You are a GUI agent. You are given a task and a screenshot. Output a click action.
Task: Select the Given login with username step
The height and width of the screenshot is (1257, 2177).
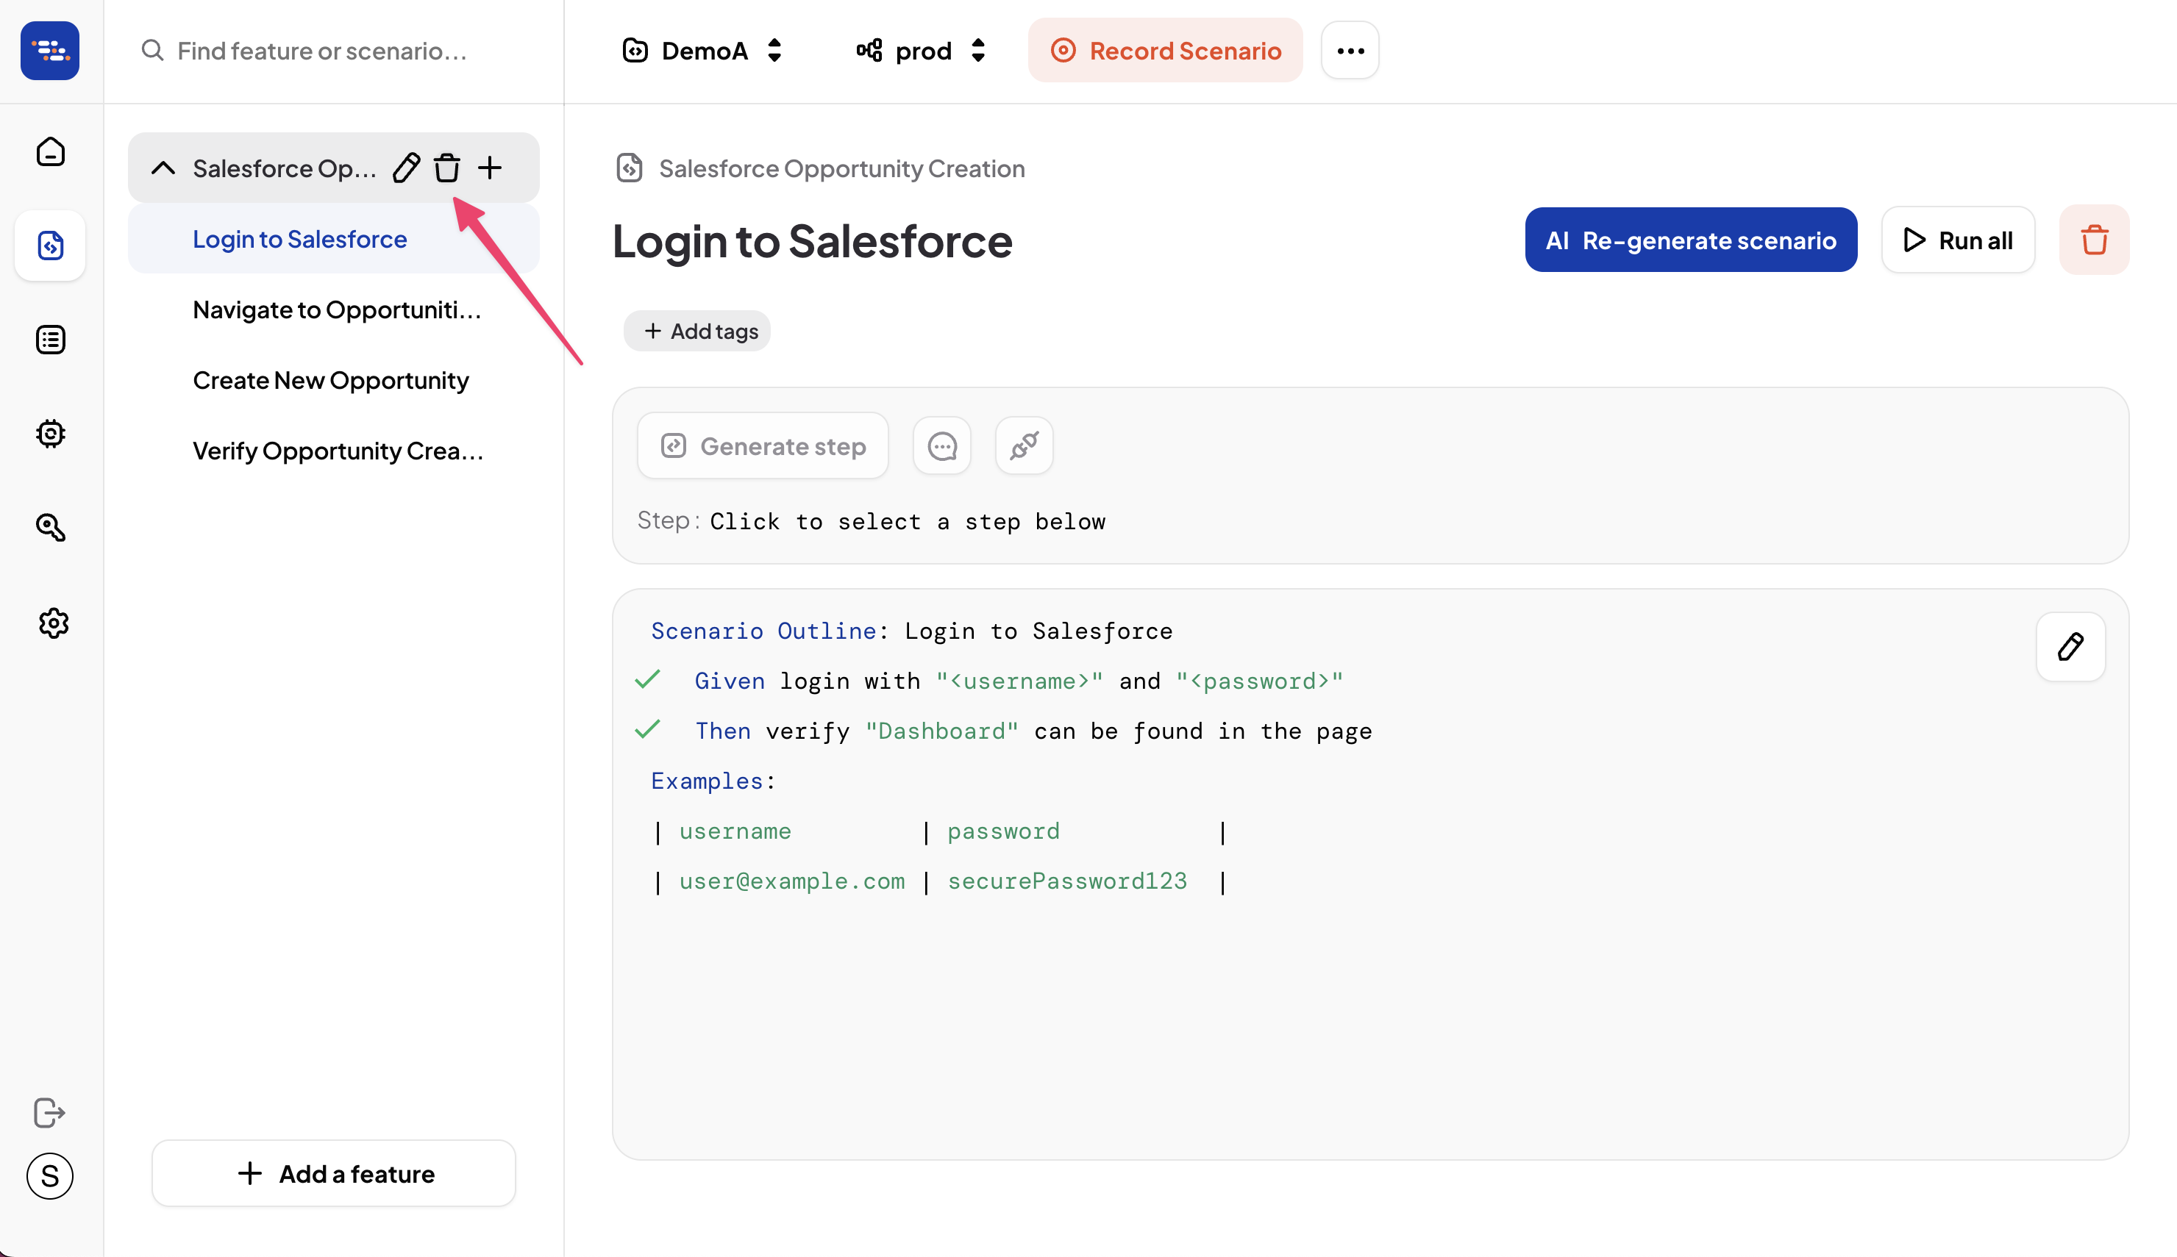pos(1018,681)
